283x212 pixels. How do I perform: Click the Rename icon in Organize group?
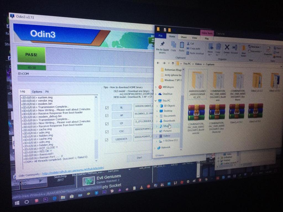point(234,49)
